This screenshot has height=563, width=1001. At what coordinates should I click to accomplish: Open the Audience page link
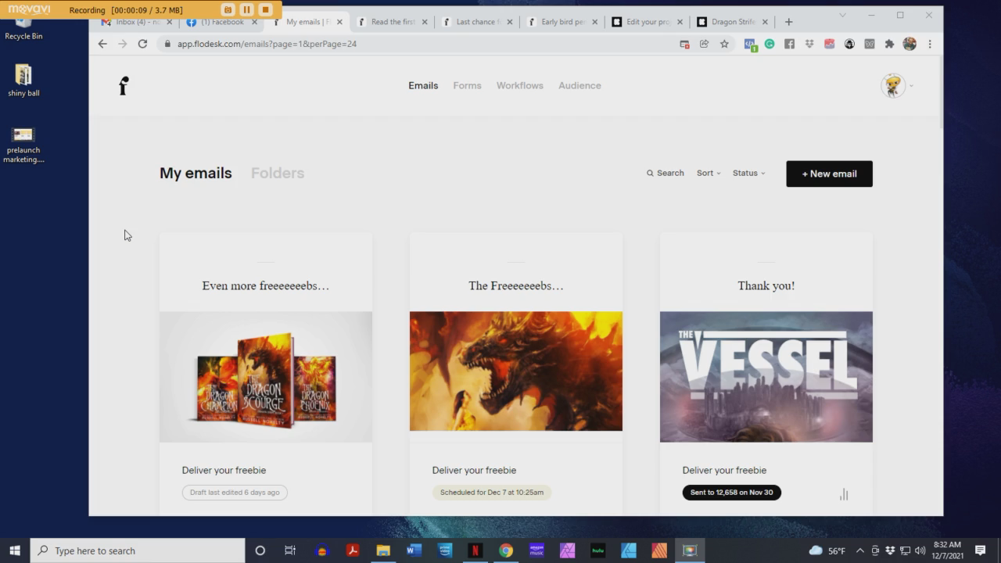[x=579, y=86]
